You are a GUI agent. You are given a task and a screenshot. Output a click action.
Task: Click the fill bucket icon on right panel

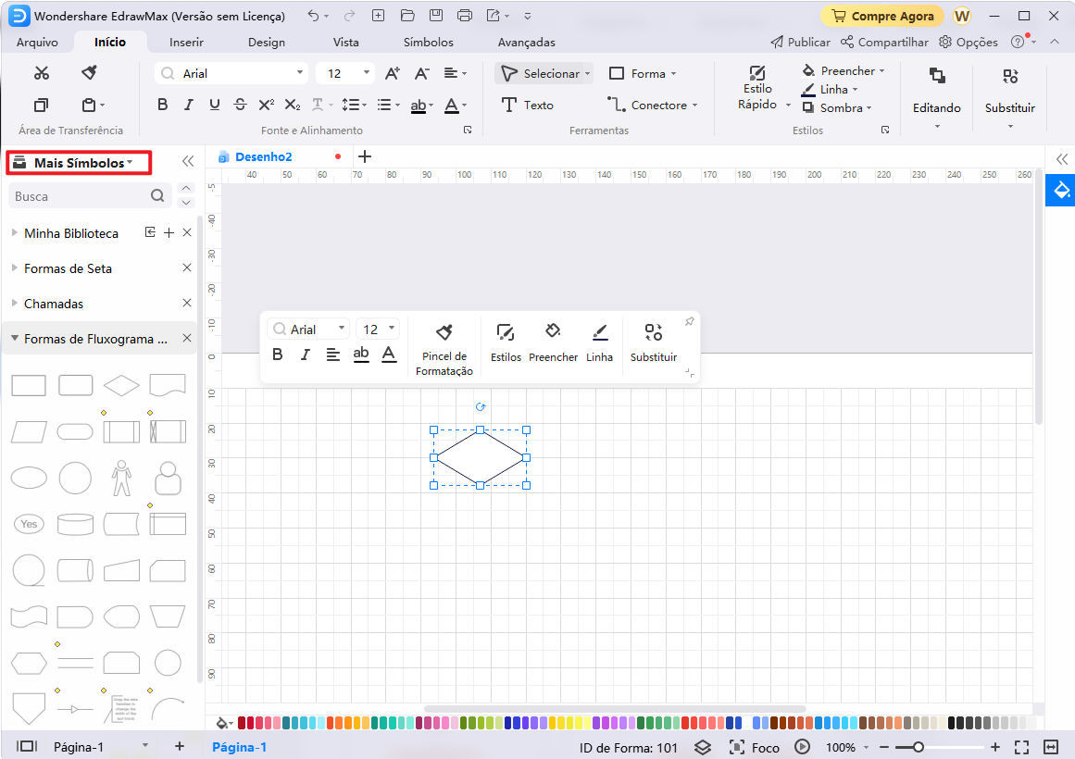1061,191
